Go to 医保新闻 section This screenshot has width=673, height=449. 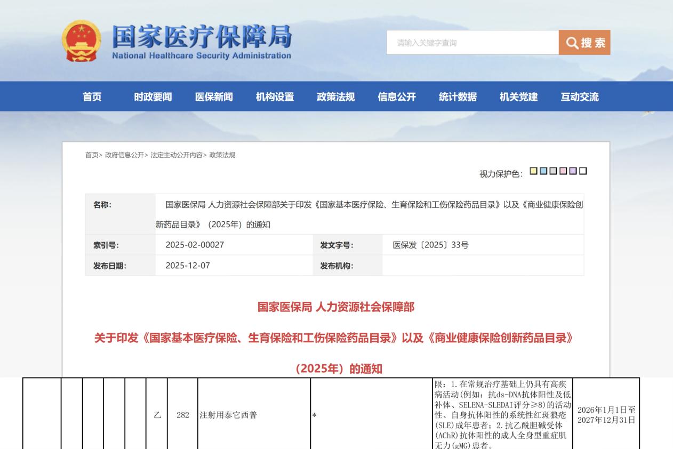click(214, 97)
